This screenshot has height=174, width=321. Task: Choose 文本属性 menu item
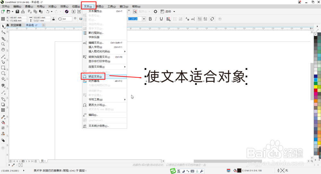coord(104,11)
